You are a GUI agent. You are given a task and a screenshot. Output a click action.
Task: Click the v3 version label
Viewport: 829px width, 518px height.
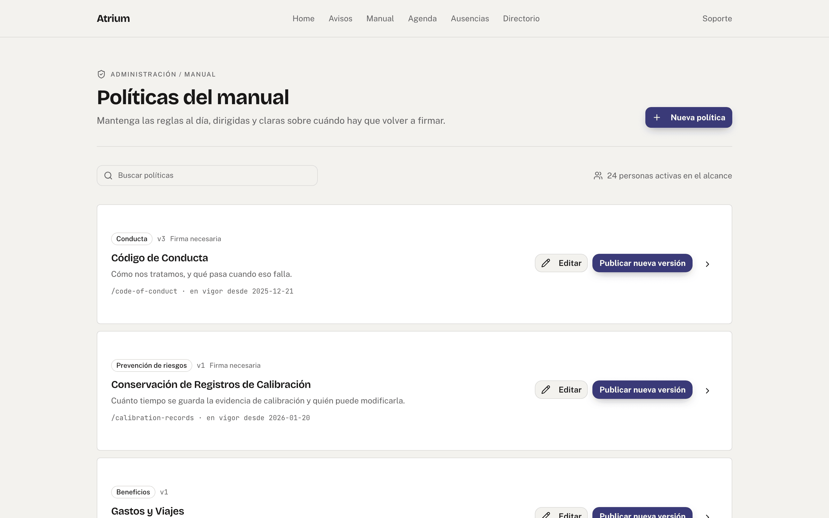[x=161, y=239]
